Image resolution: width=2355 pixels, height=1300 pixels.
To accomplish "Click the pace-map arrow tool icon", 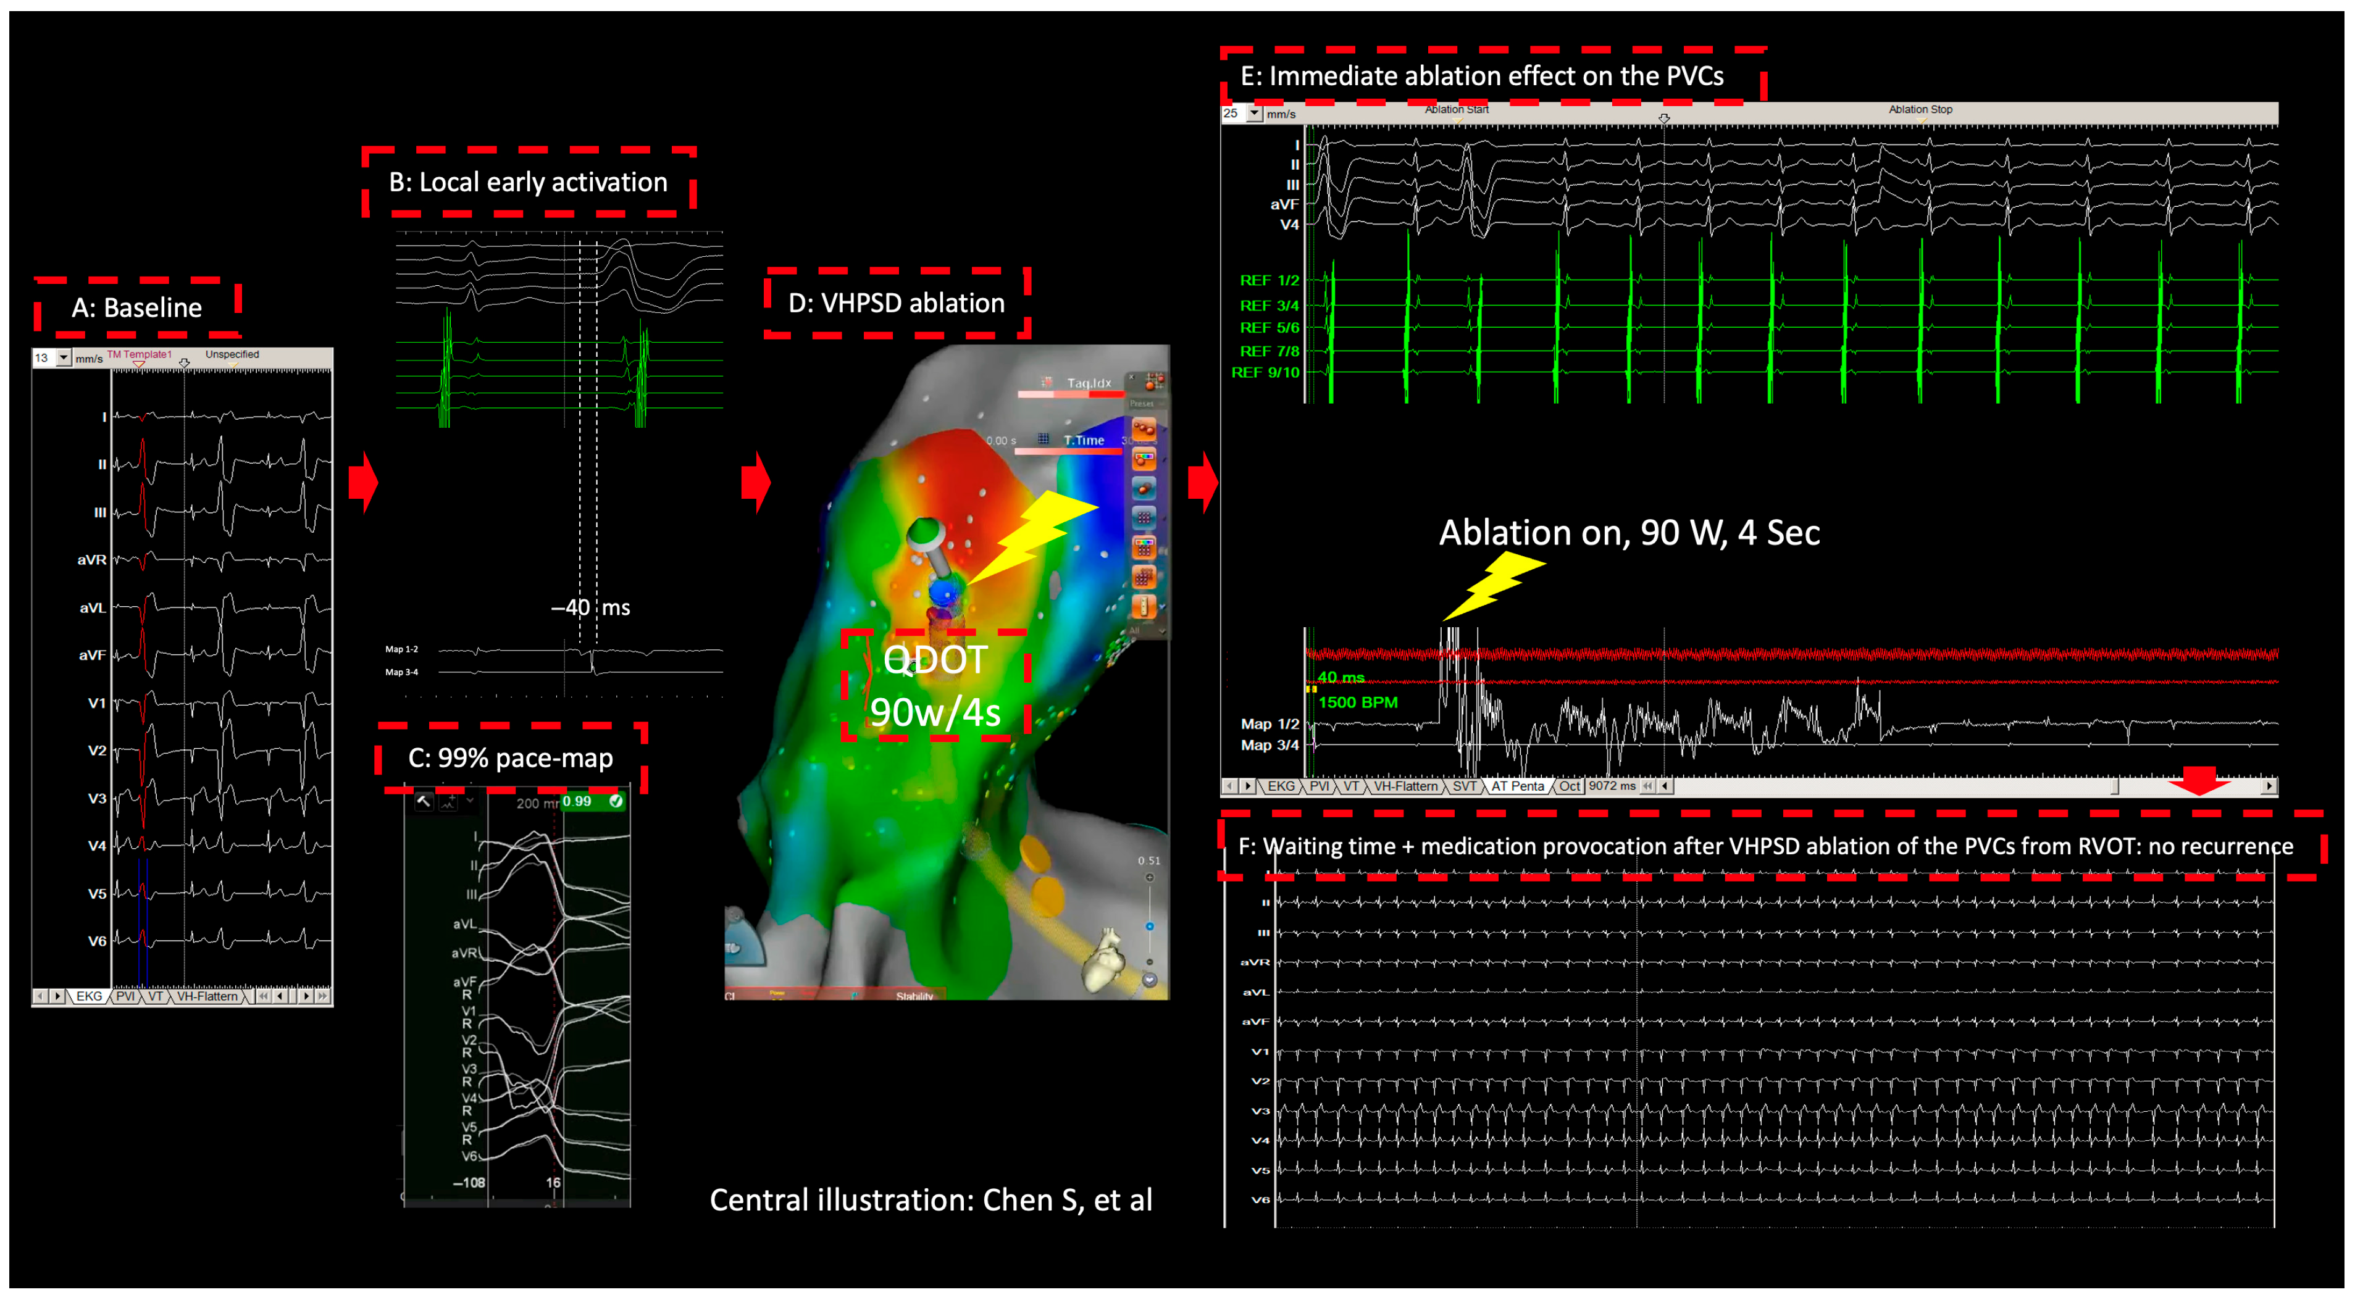I will (424, 801).
